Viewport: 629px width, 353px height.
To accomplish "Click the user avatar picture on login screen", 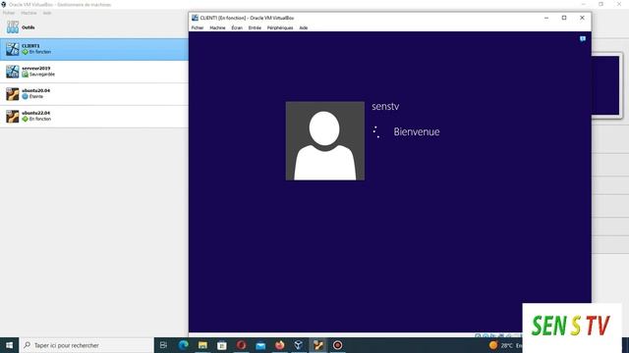I will point(325,141).
